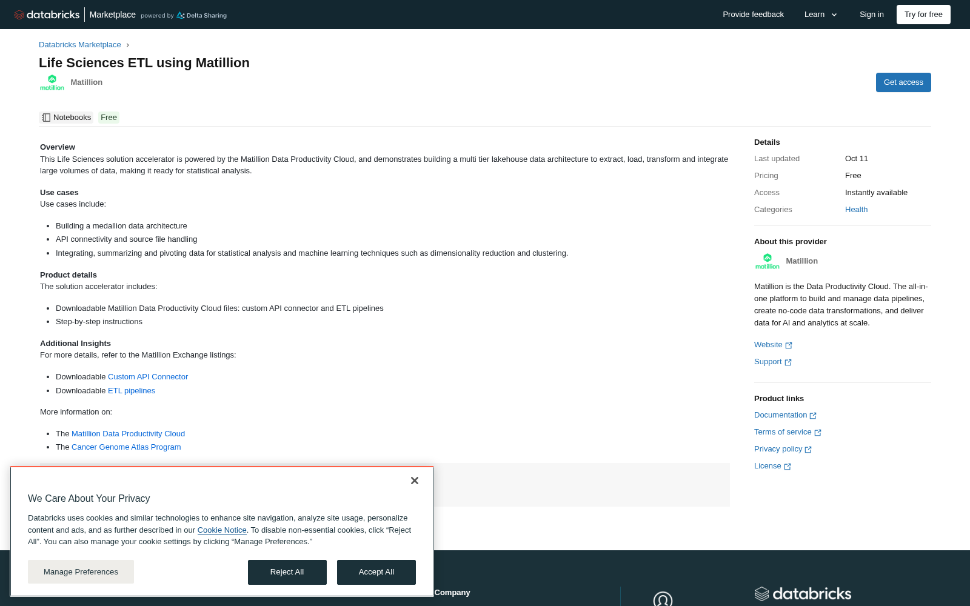The width and height of the screenshot is (970, 606).
Task: Click the user profile icon in footer
Action: tap(663, 599)
